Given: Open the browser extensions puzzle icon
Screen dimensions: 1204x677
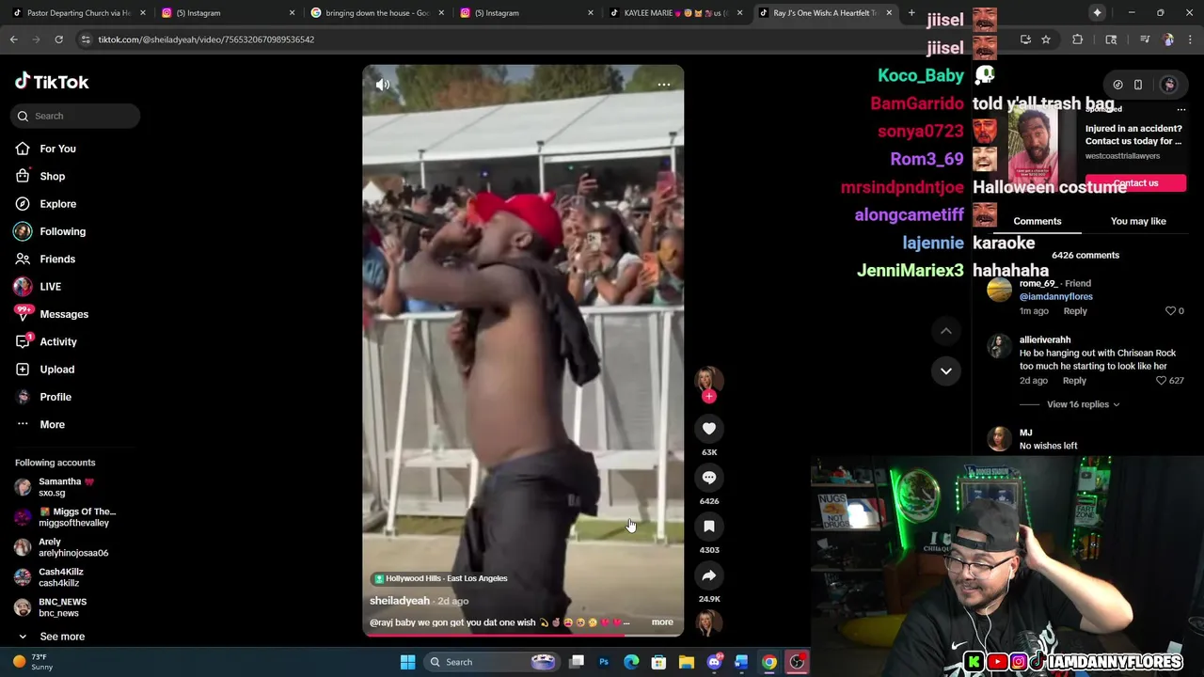Looking at the screenshot, I should coord(1078,39).
